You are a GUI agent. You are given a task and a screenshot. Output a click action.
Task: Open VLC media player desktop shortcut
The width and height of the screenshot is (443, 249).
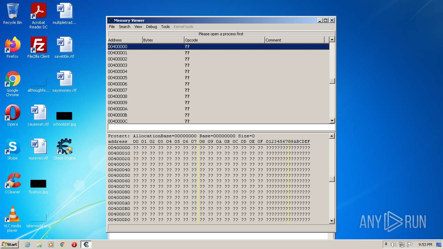pos(12,219)
